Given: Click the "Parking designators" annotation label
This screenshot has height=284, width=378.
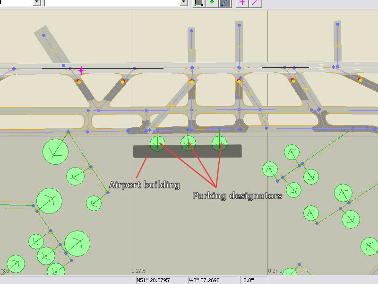Looking at the screenshot, I should pos(237,195).
